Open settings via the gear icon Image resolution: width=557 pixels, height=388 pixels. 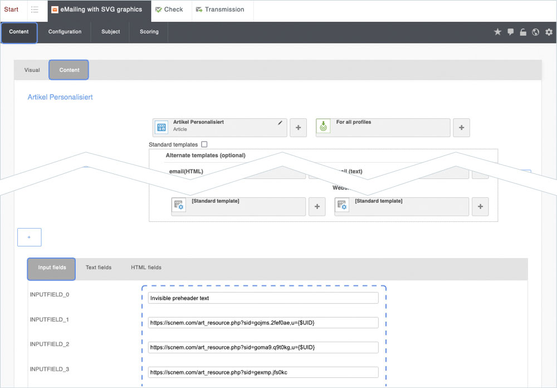(549, 32)
